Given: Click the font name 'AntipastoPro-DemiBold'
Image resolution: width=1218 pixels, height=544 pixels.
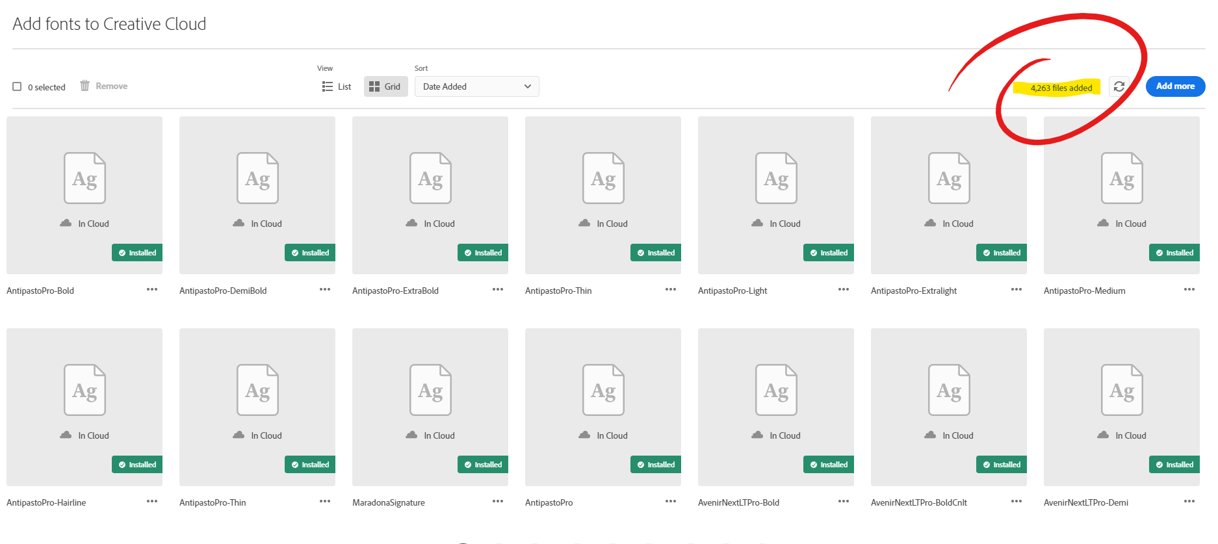Looking at the screenshot, I should tap(223, 291).
